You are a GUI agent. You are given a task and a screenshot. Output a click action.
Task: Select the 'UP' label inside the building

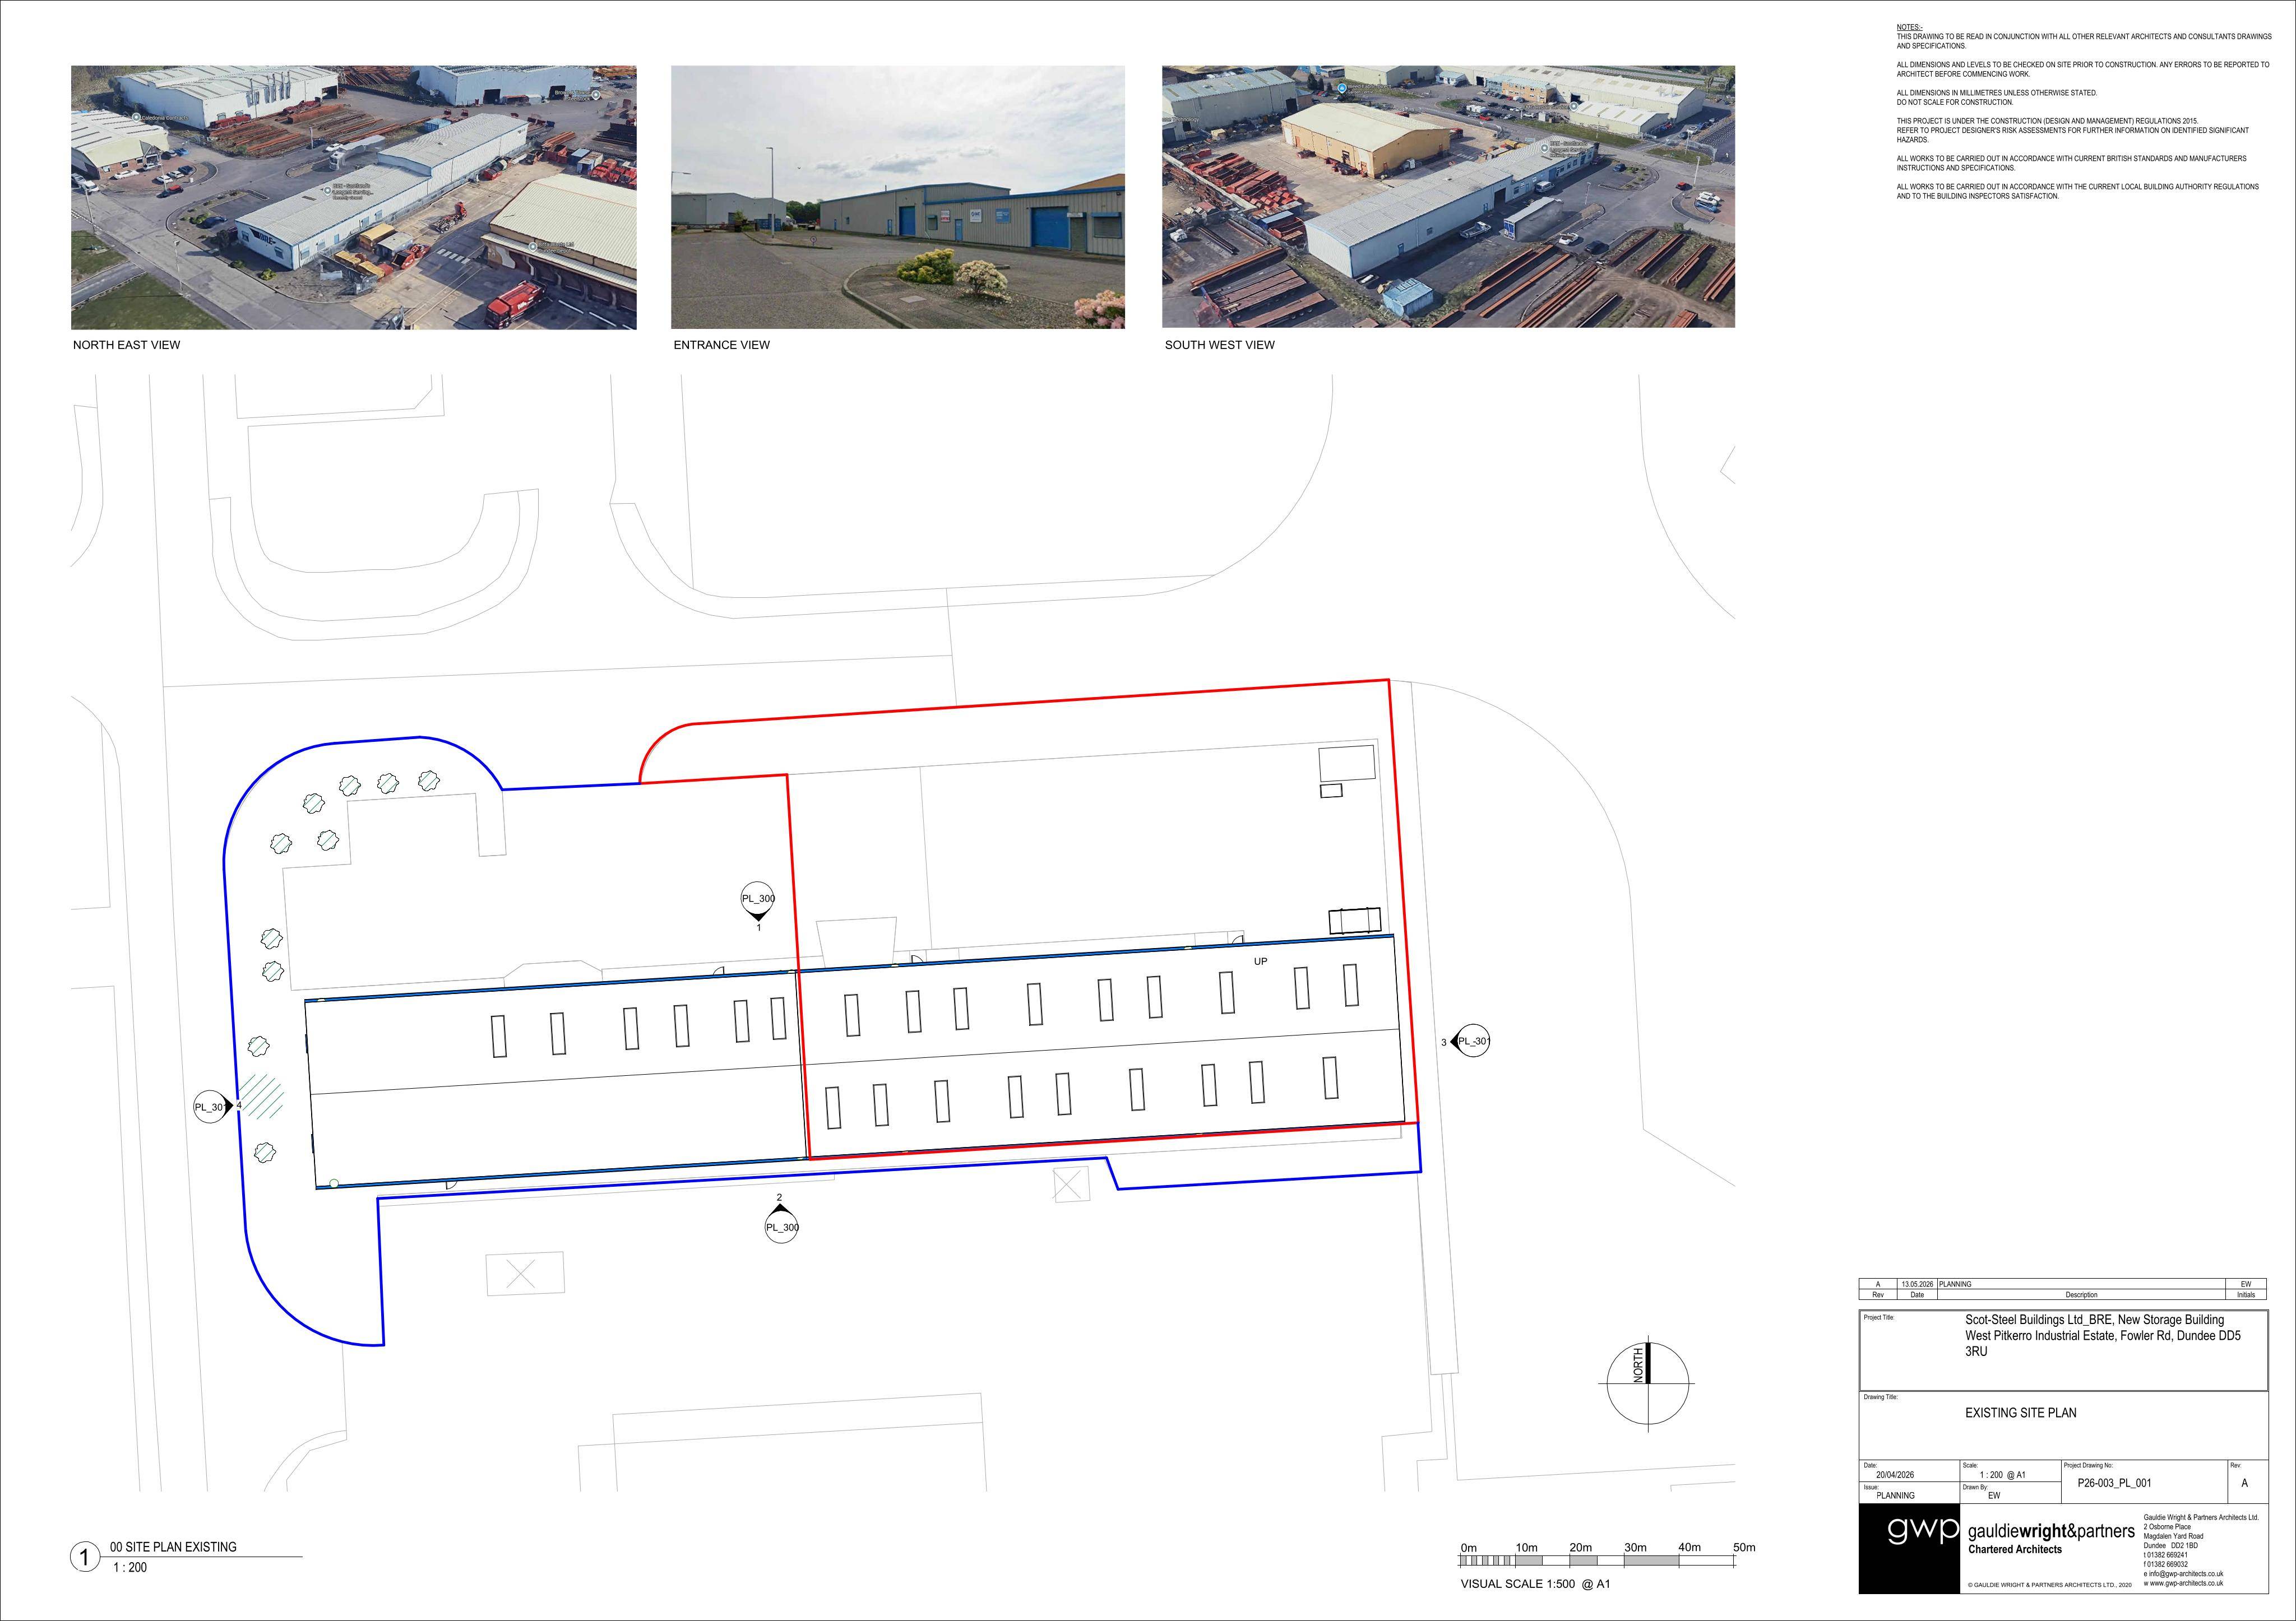(x=1260, y=962)
